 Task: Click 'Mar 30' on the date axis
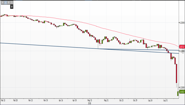coord(45,100)
